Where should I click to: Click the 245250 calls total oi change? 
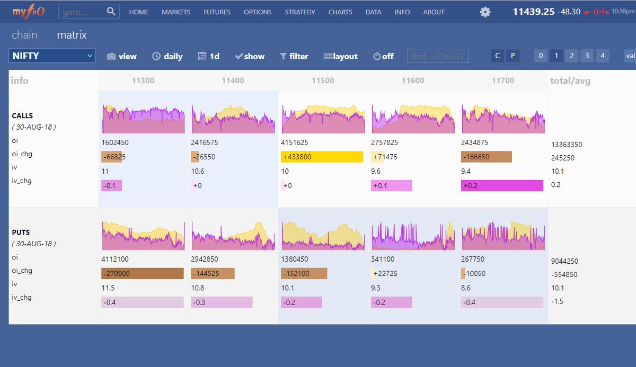563,158
